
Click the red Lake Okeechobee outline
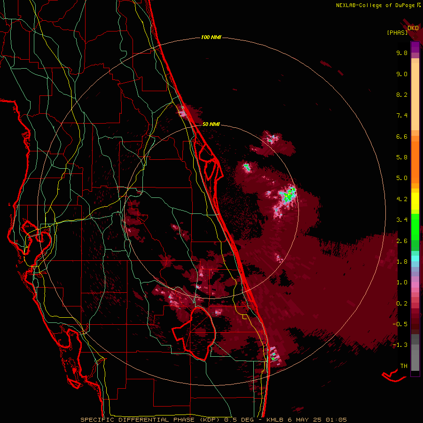194,333
